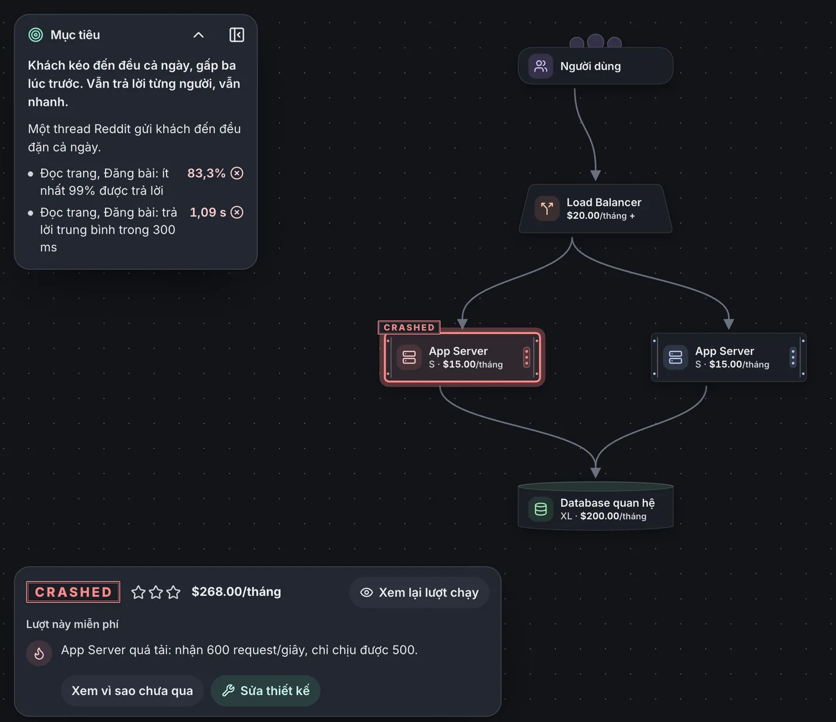836x722 pixels.
Task: Select the crashed App Server node
Action: [x=462, y=357]
